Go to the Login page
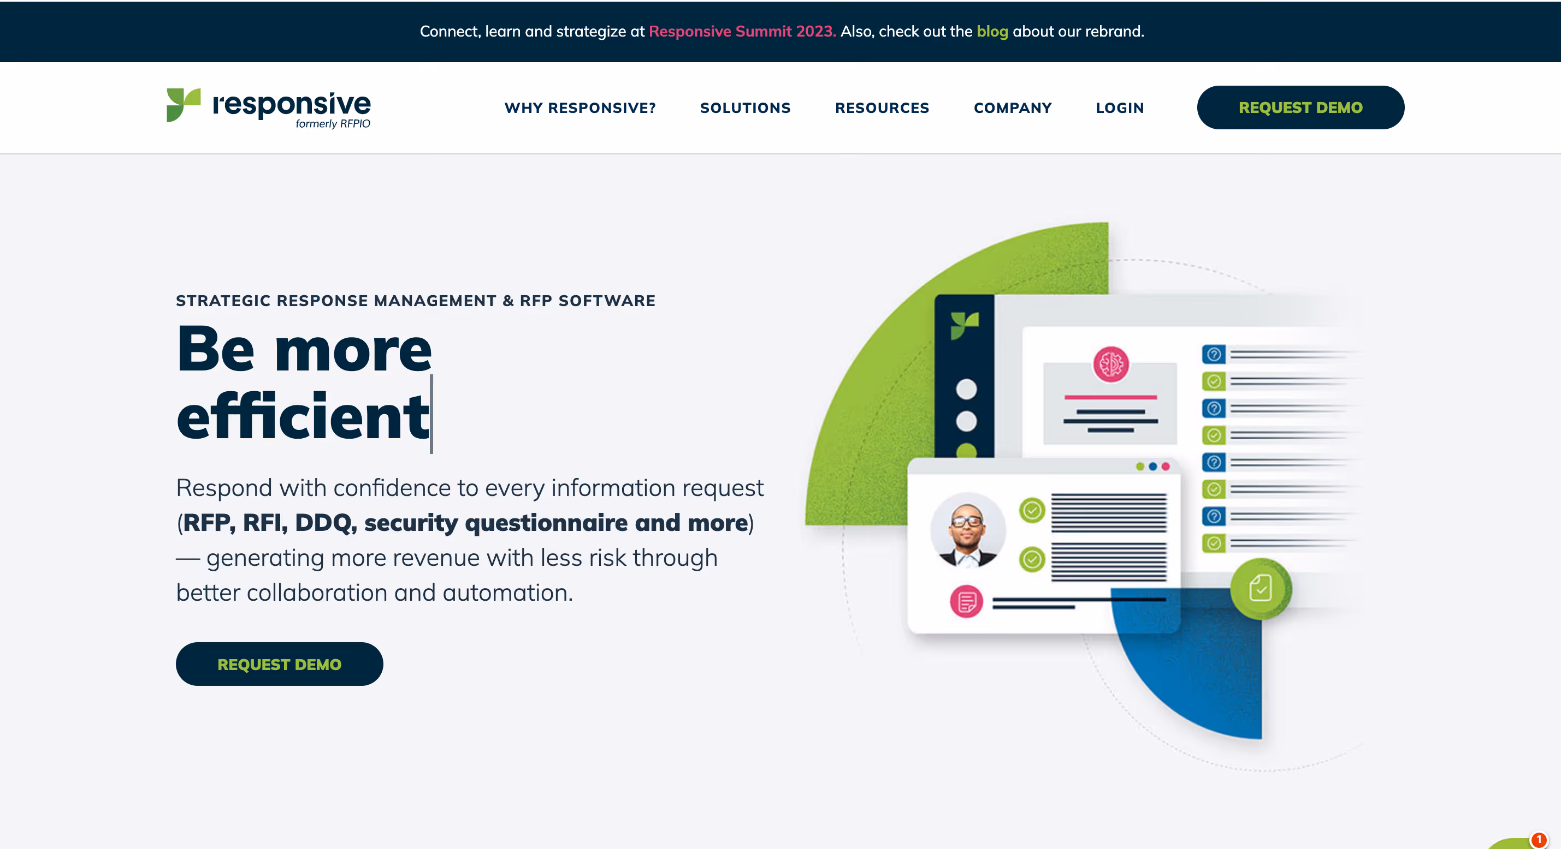This screenshot has width=1561, height=849. pyautogui.click(x=1120, y=108)
